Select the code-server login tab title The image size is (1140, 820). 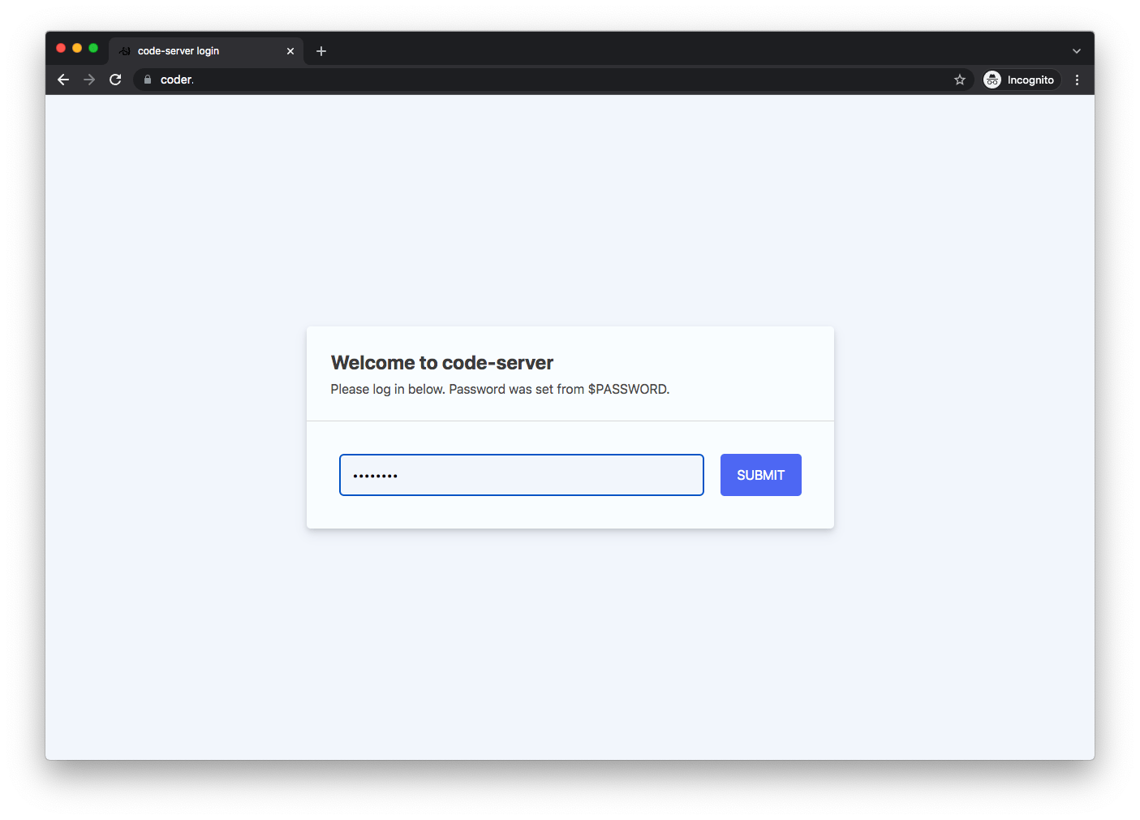point(179,51)
